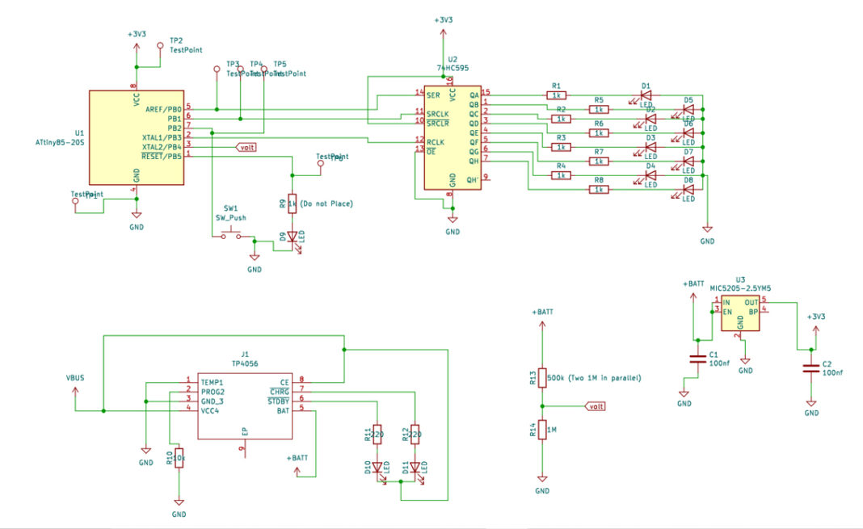Screen dimensions: 863x529
Task: Select the 10k resistor R10
Action: point(179,459)
